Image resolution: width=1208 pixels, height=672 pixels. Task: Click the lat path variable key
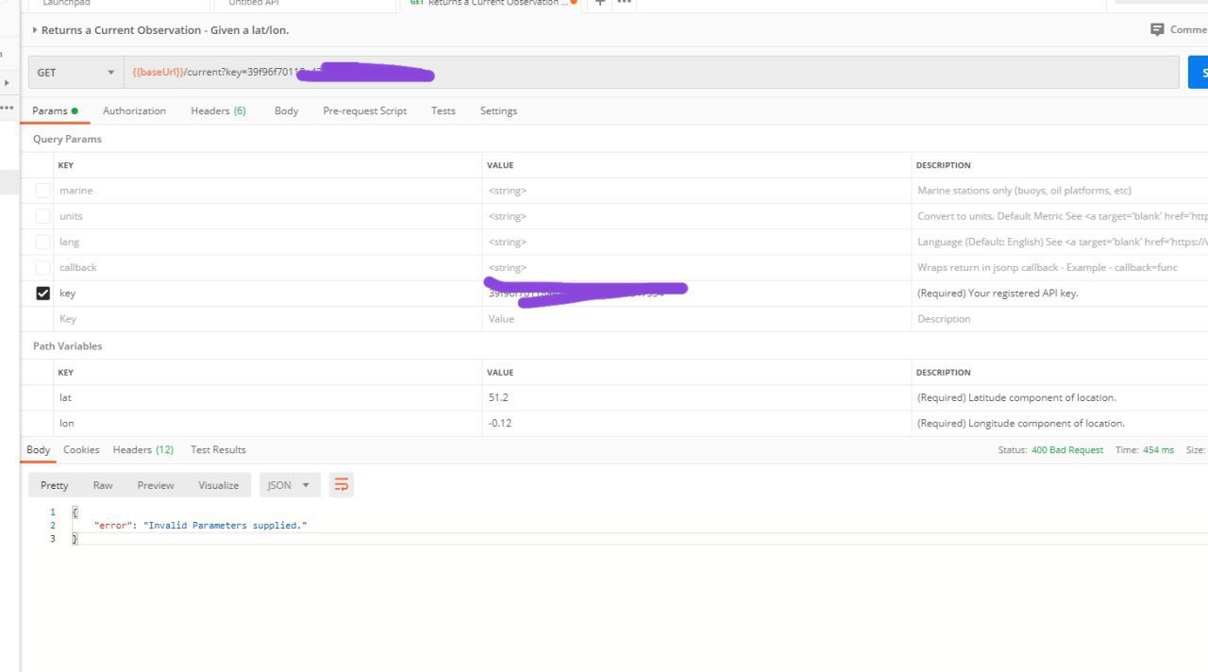tap(65, 397)
